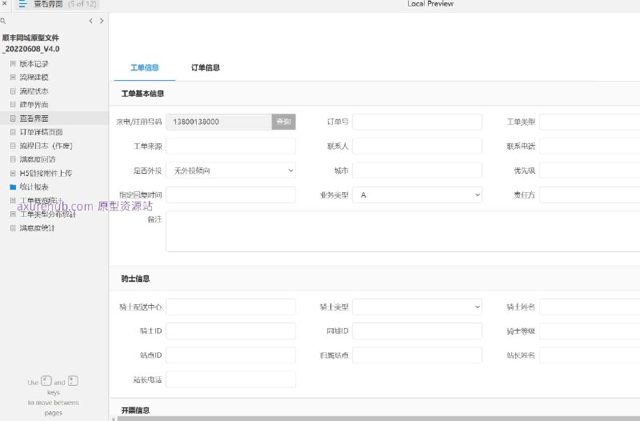640x421 pixels.
Task: Open the 建单界面 page
Action: tap(34, 105)
